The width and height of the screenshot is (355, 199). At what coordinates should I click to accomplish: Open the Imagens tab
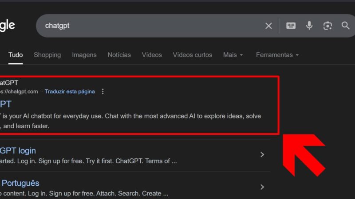[x=84, y=55]
